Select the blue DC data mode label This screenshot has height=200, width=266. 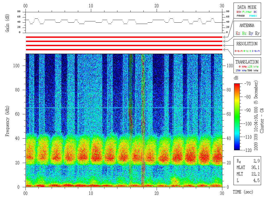(255, 12)
